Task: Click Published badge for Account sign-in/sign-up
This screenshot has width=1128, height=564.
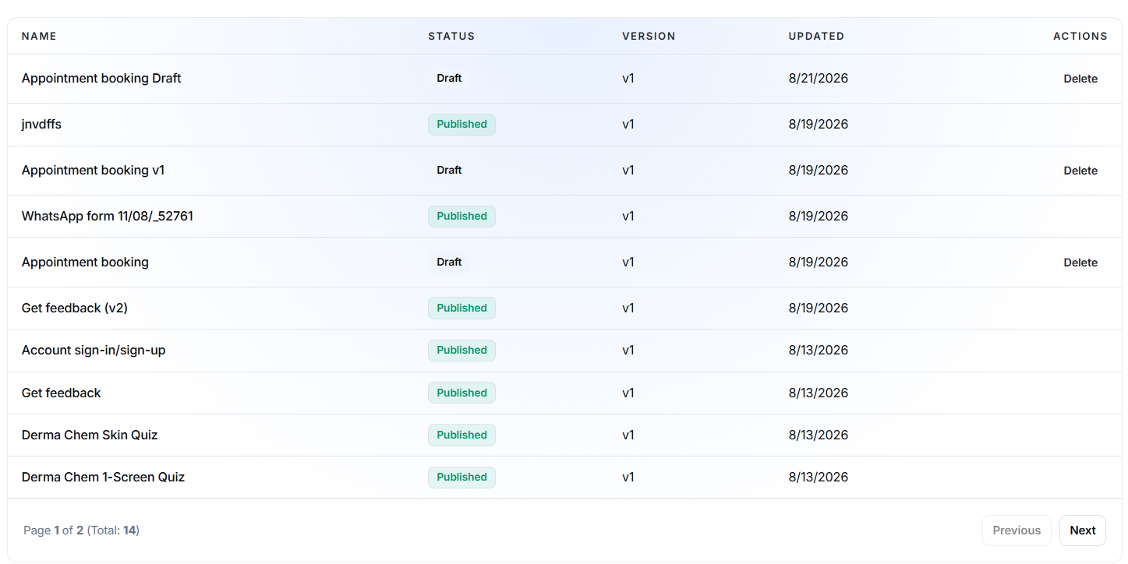Action: [461, 351]
